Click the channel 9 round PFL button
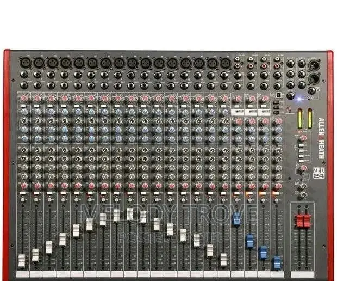The height and width of the screenshot is (281, 337). (x=130, y=200)
